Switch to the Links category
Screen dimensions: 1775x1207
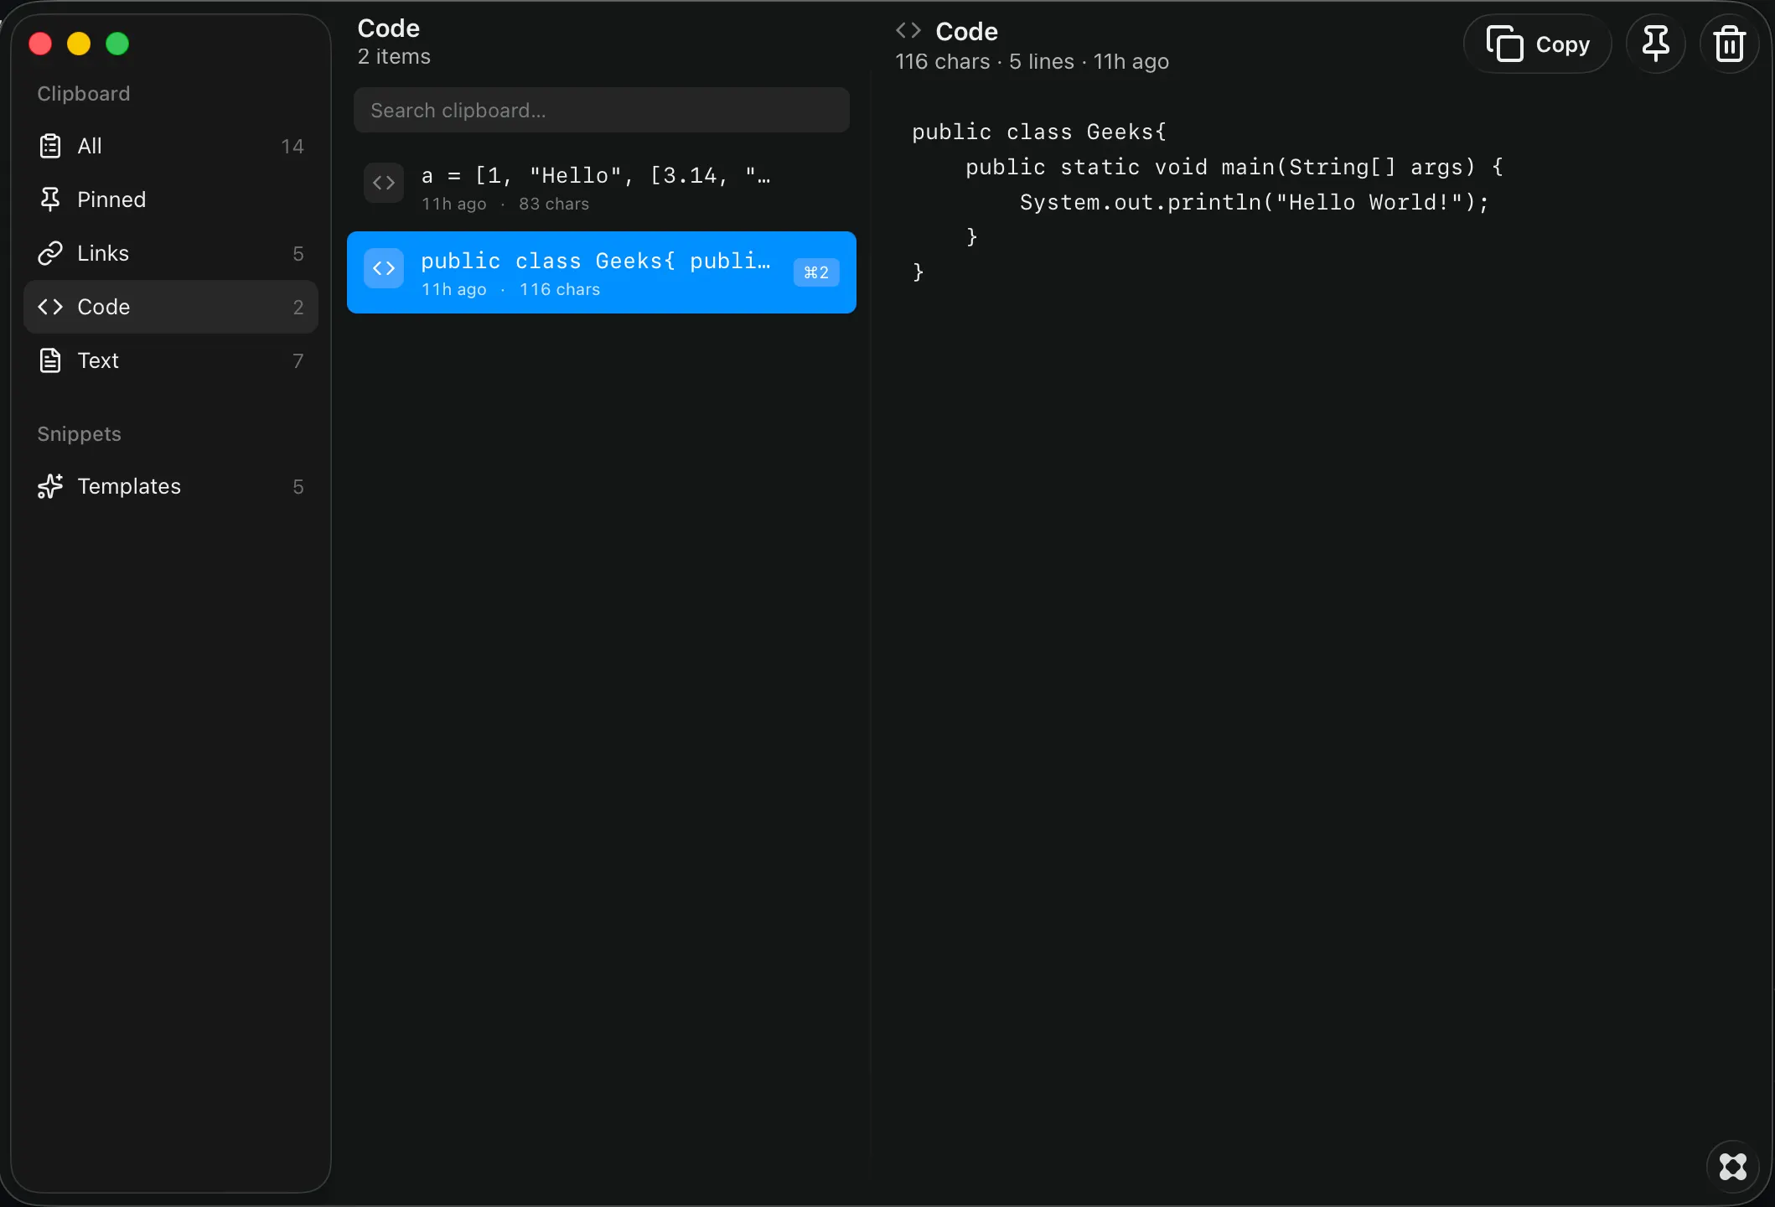tap(171, 253)
